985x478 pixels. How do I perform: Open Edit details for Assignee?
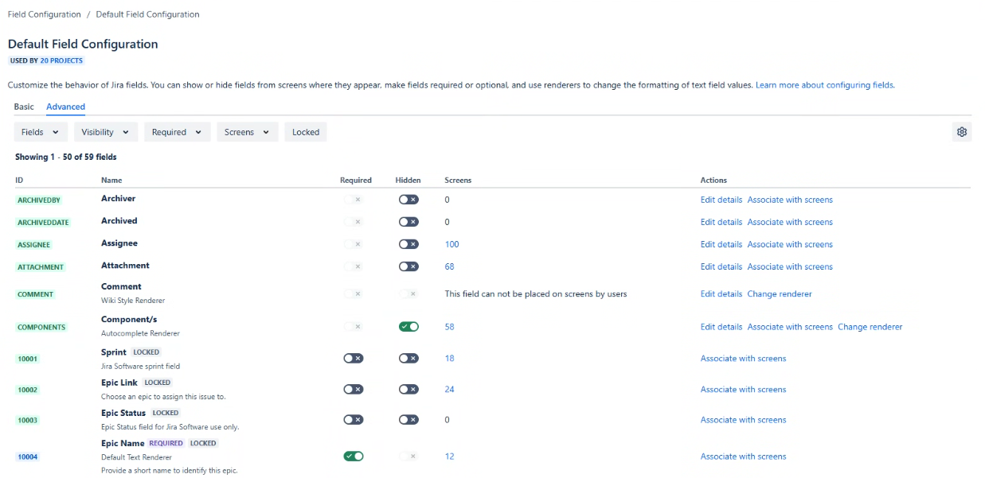(721, 244)
